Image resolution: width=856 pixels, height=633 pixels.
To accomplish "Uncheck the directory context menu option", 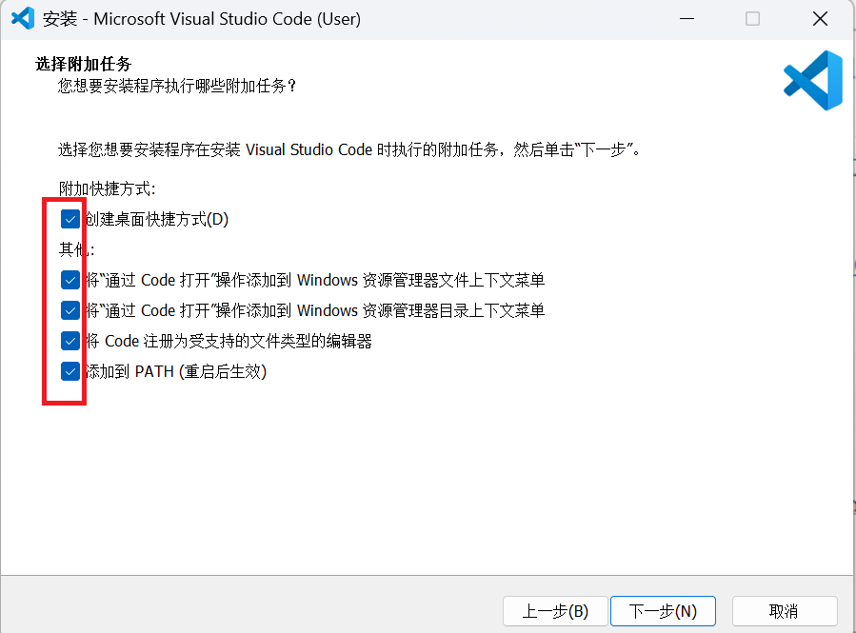I will 70,310.
